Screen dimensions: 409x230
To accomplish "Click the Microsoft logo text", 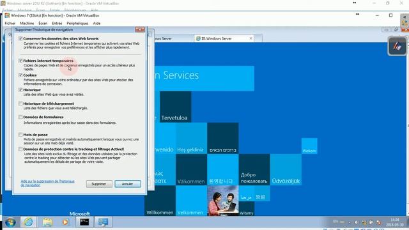I will coord(79,213).
